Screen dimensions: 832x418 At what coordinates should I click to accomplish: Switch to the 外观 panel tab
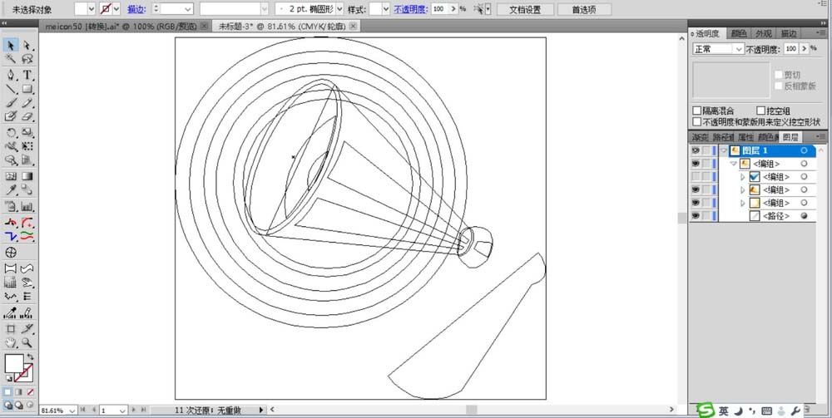[764, 33]
